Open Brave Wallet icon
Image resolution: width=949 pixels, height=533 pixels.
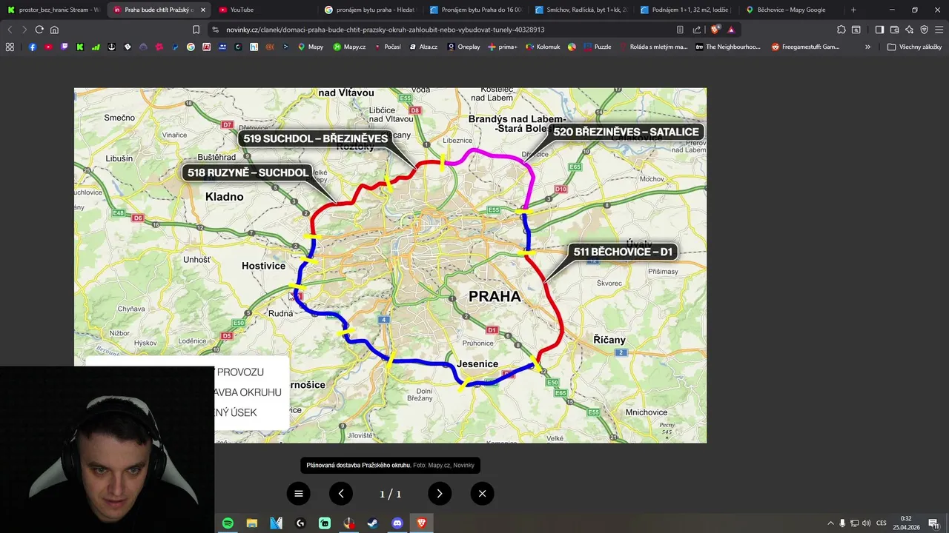tap(895, 30)
